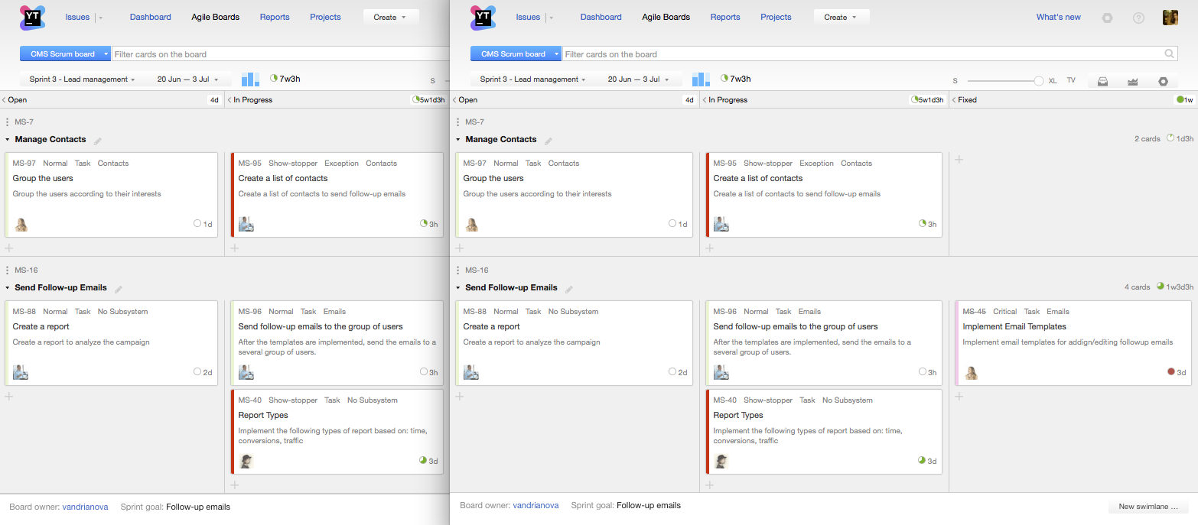Click assignee avatar on MS-45 card
The image size is (1198, 525).
pyautogui.click(x=971, y=373)
